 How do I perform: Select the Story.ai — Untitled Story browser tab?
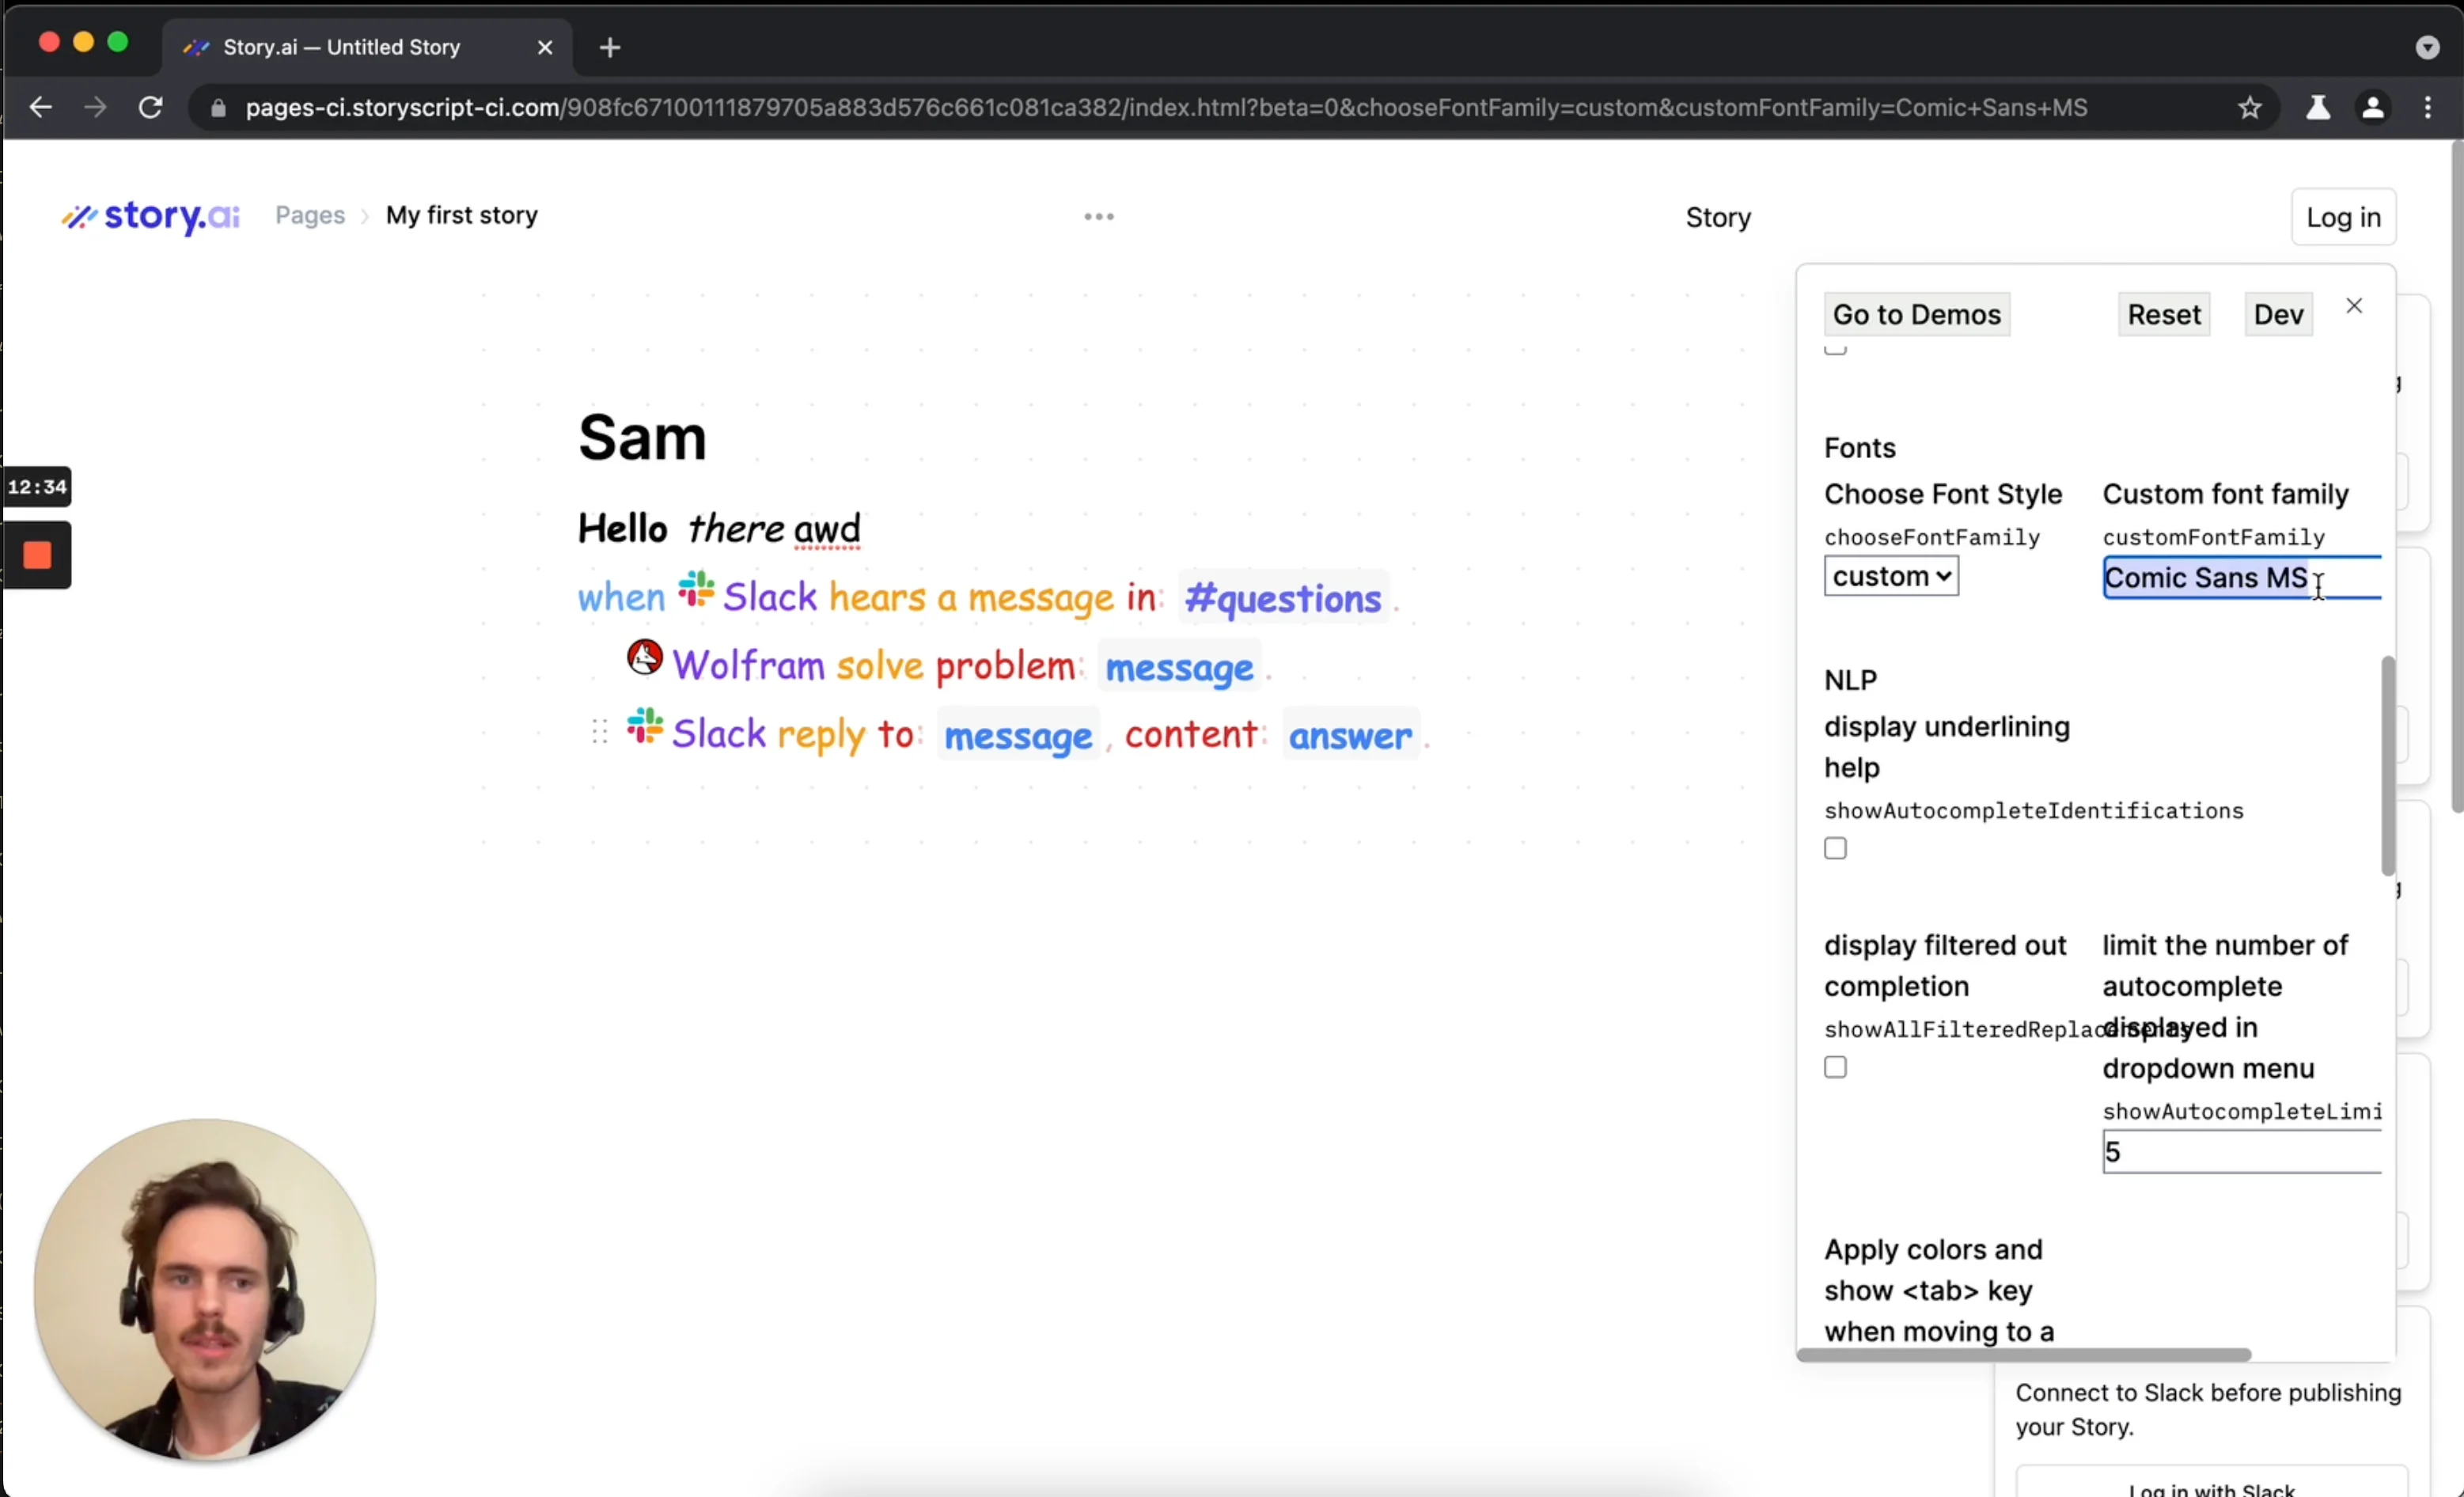367,47
